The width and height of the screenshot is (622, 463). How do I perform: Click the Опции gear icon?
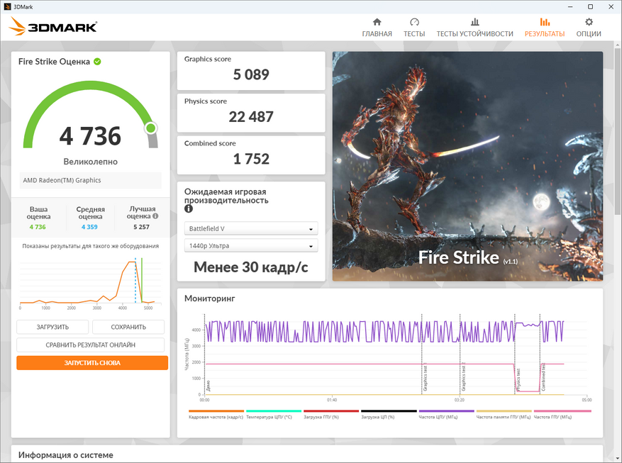click(588, 22)
